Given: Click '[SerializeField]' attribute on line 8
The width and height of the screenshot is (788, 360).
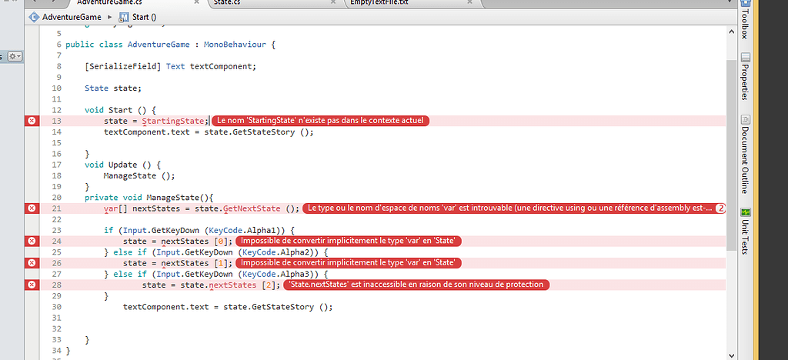Looking at the screenshot, I should tap(123, 66).
